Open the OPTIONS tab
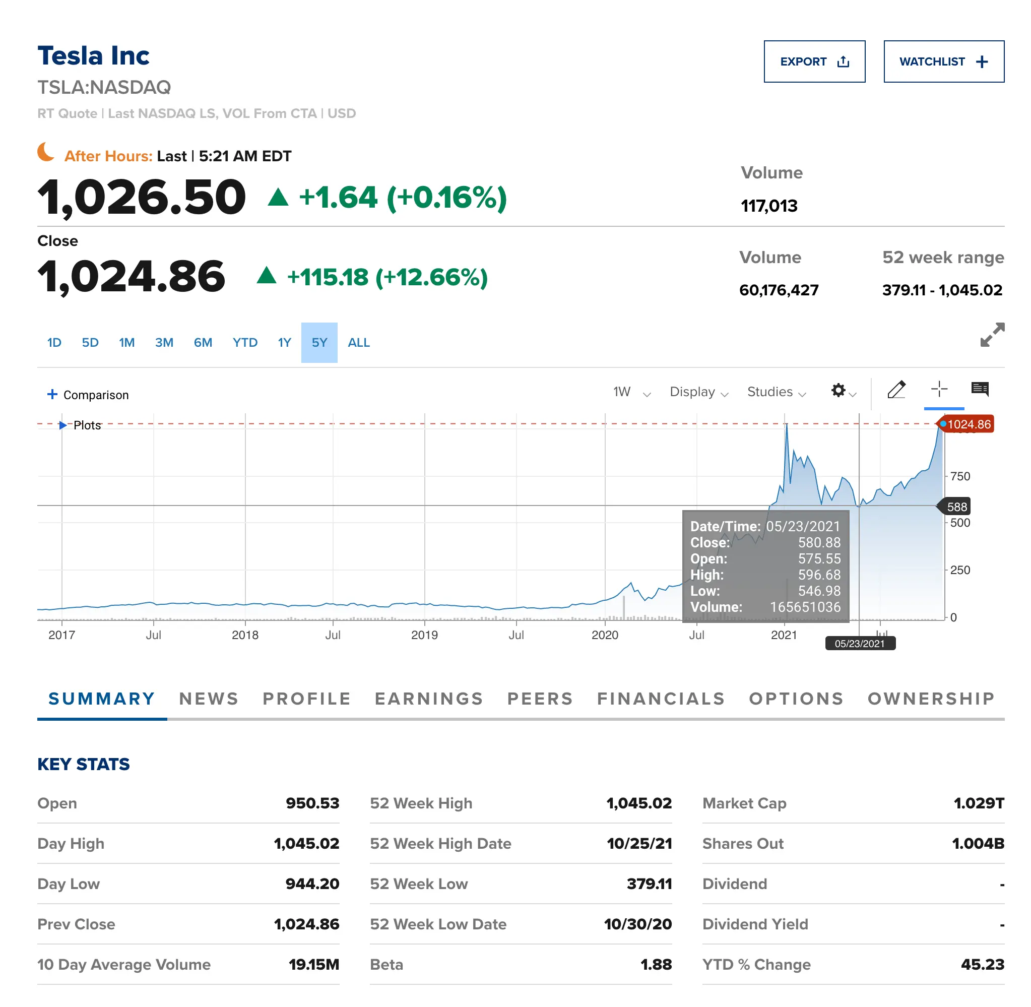This screenshot has width=1031, height=1007. click(796, 699)
